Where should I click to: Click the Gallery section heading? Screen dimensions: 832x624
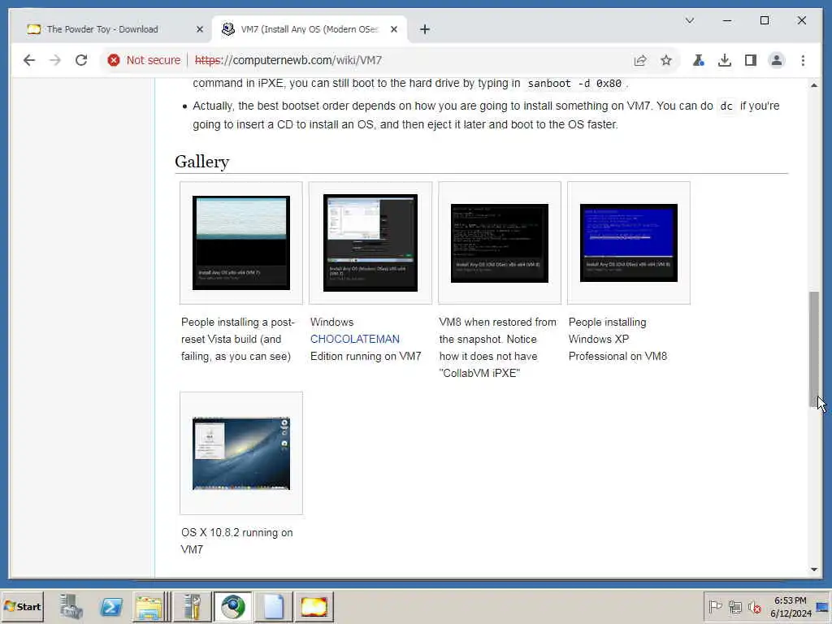pyautogui.click(x=202, y=162)
